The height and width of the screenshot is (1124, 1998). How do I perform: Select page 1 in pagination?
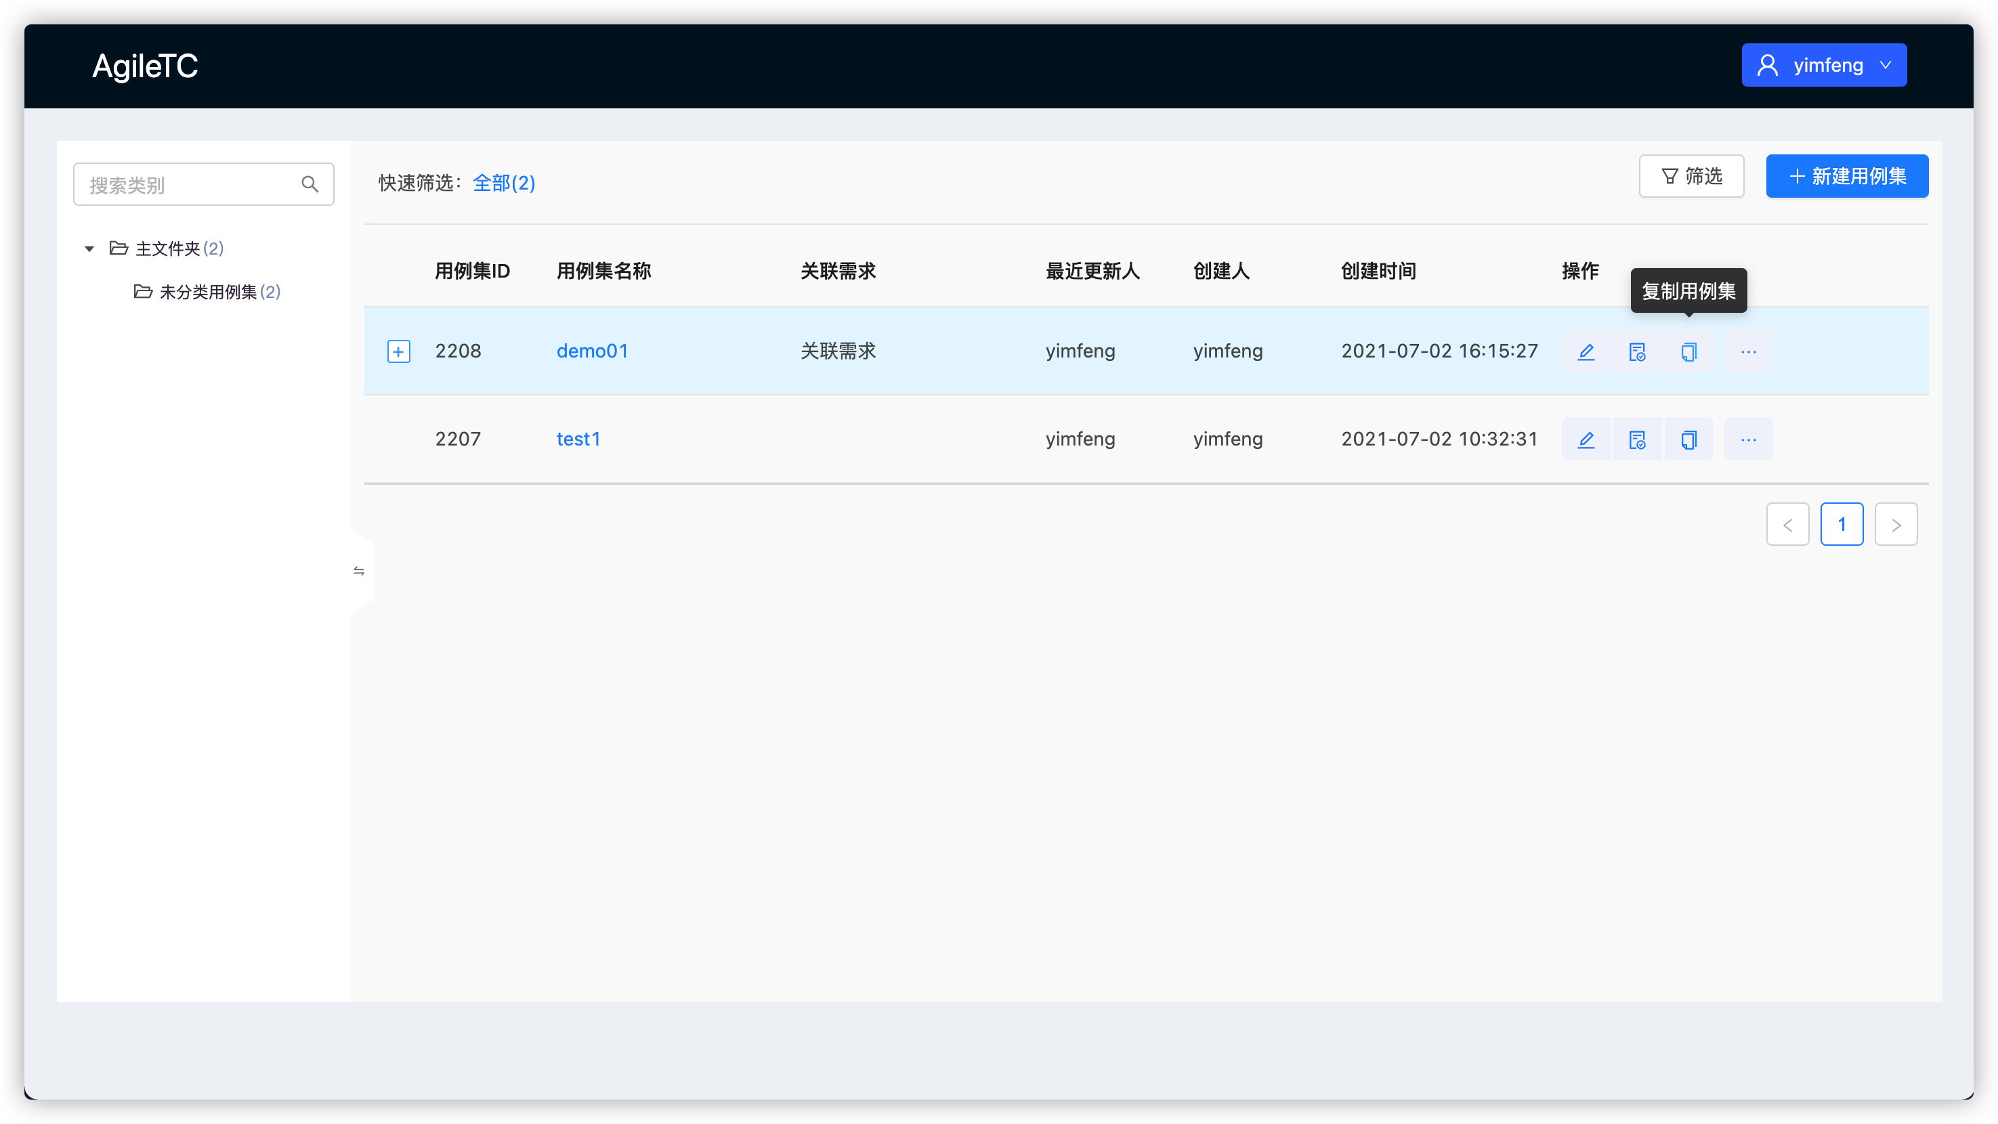point(1842,525)
